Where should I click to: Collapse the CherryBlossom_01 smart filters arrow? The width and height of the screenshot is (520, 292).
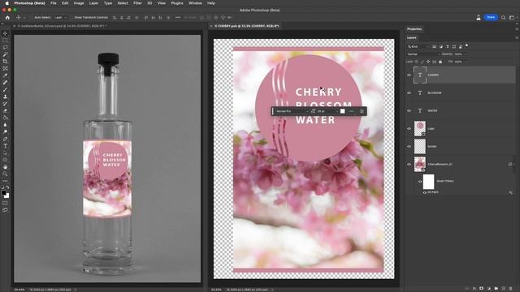tap(513, 164)
